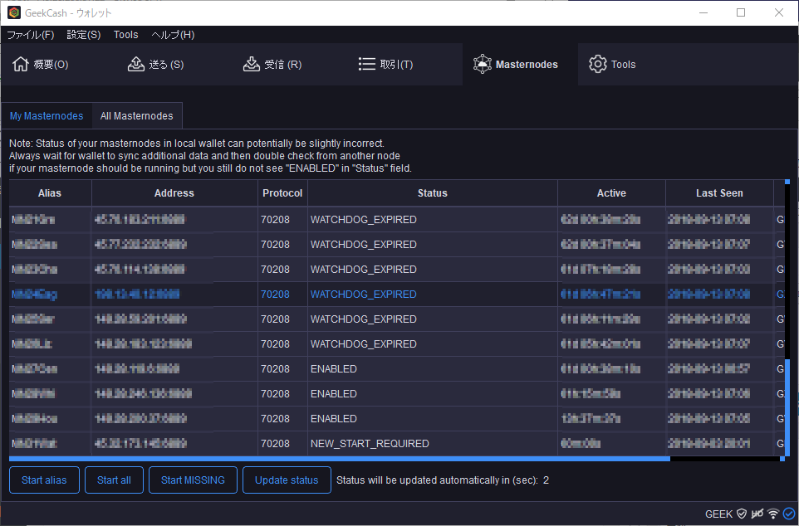Select the row with NEW_START_REQUIRED status

click(x=370, y=444)
